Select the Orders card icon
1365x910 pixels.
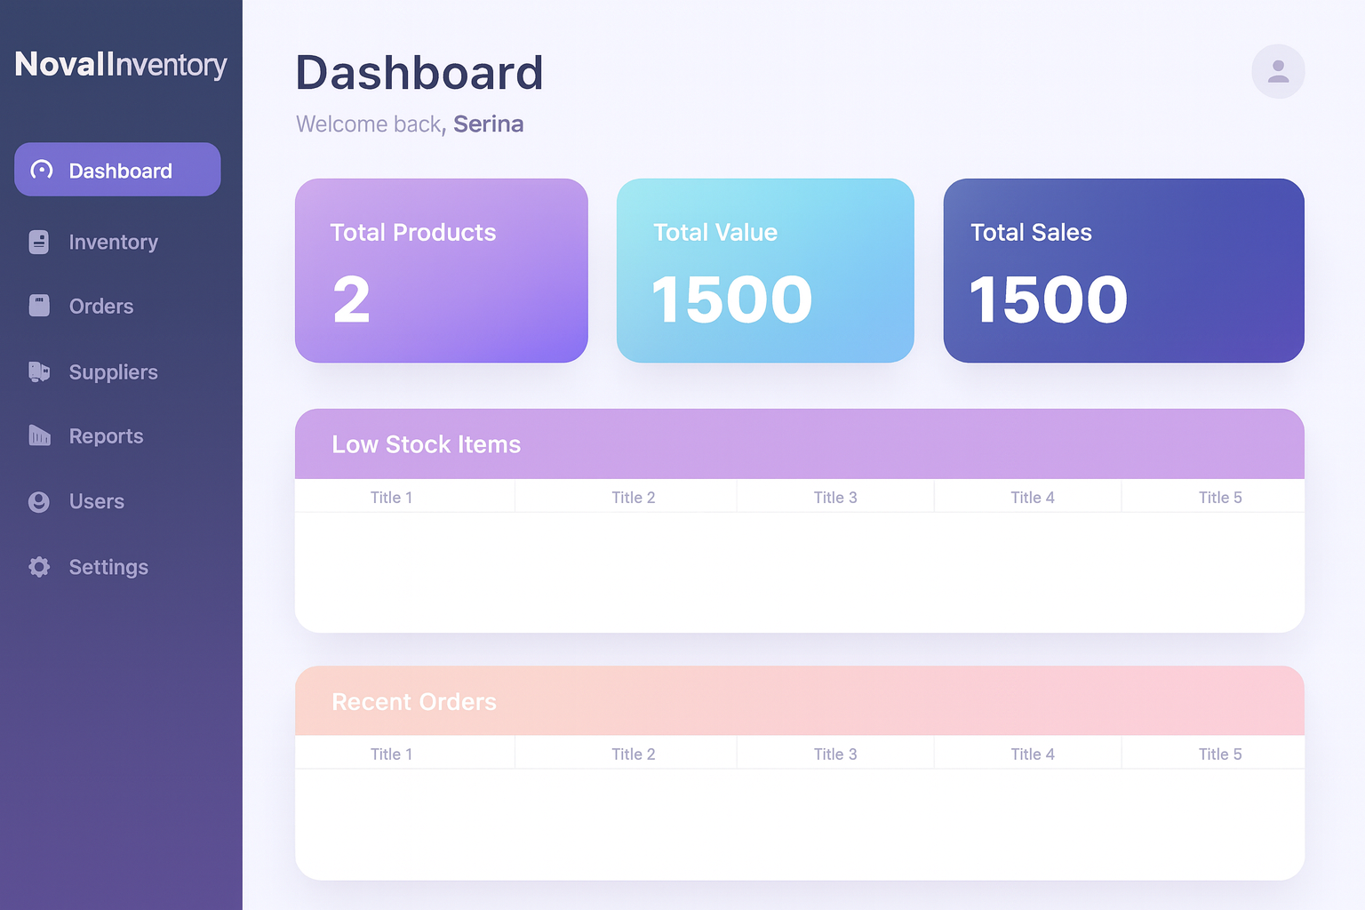coord(39,306)
